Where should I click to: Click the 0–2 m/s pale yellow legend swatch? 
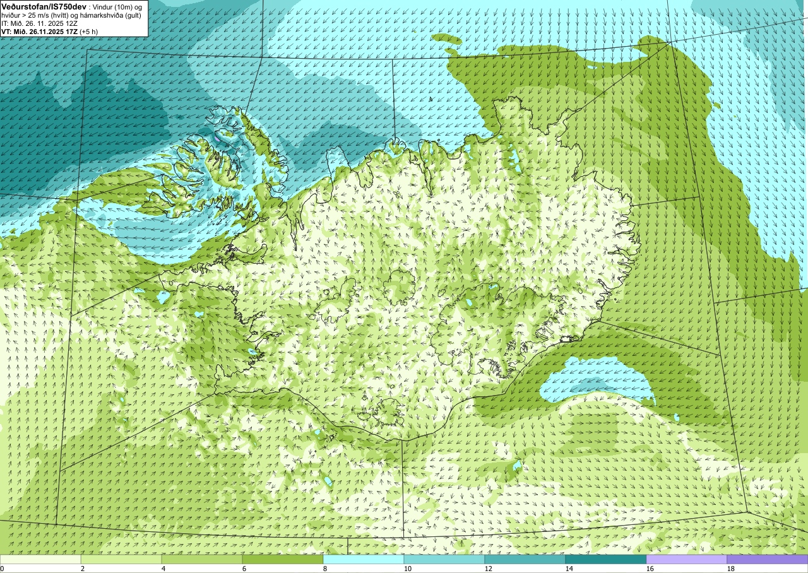coord(40,559)
